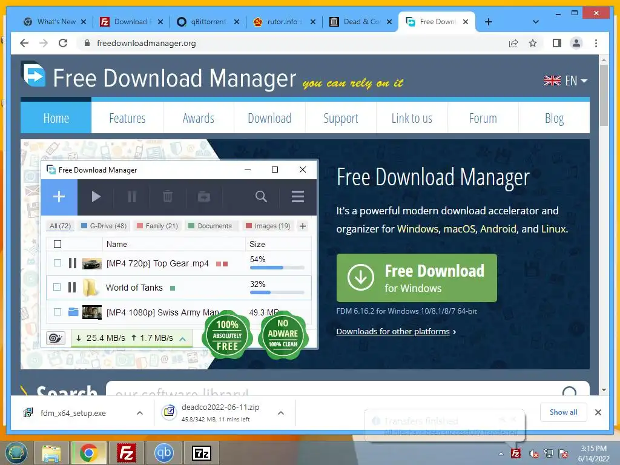
Task: Bookmark this page with the star icon
Action: (x=533, y=43)
